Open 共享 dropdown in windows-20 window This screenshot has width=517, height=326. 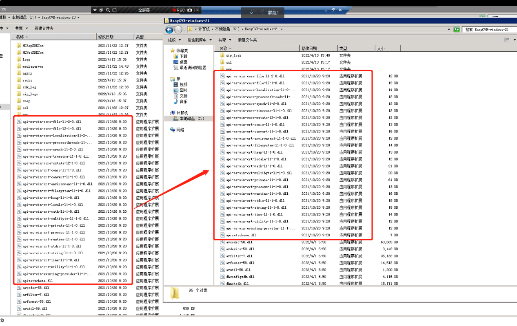[21, 28]
